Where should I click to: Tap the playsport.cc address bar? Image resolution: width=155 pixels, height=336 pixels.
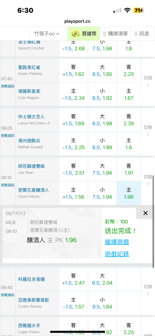coord(77,22)
